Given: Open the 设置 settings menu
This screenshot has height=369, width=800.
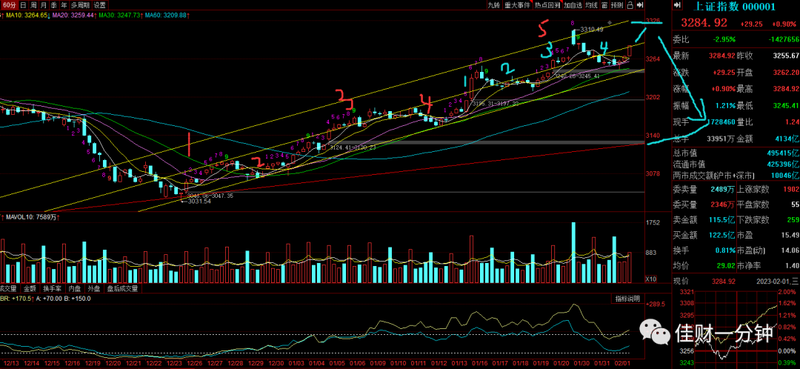Looking at the screenshot, I should point(100,5).
